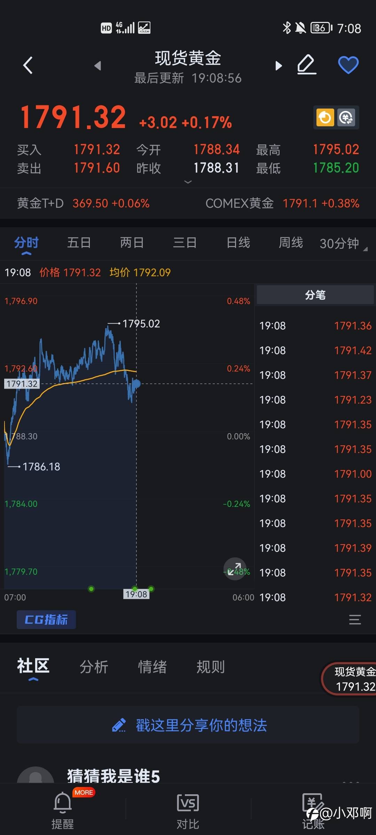The height and width of the screenshot is (835, 376).
Task: Expand chart to fullscreen icon
Action: (x=235, y=569)
